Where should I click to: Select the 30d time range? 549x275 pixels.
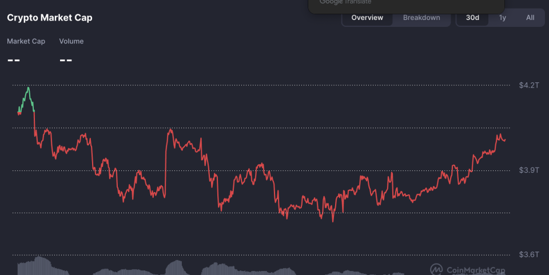(x=472, y=18)
